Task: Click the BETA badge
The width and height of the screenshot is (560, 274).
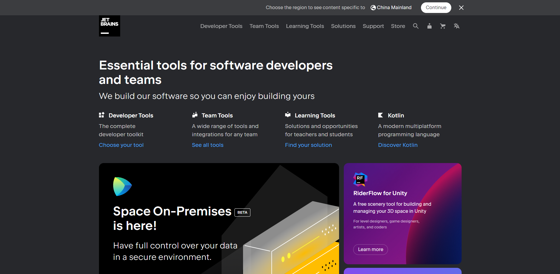Action: (x=242, y=212)
